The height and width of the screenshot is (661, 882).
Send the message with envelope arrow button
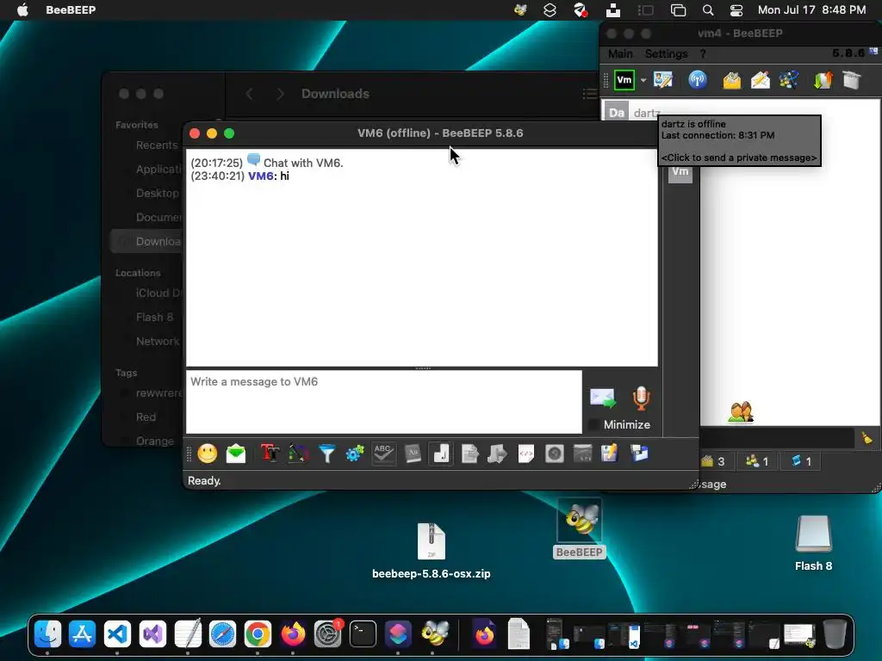tap(603, 398)
